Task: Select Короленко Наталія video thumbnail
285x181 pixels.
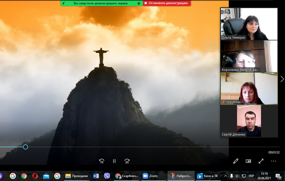Action: 249,56
